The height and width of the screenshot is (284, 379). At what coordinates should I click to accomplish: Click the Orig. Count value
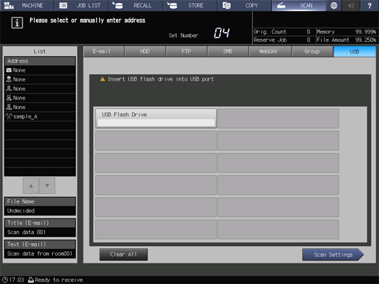(309, 31)
